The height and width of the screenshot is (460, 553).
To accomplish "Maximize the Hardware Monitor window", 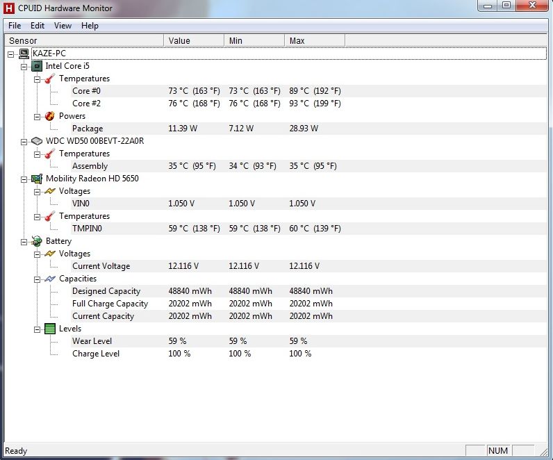I will 506,6.
